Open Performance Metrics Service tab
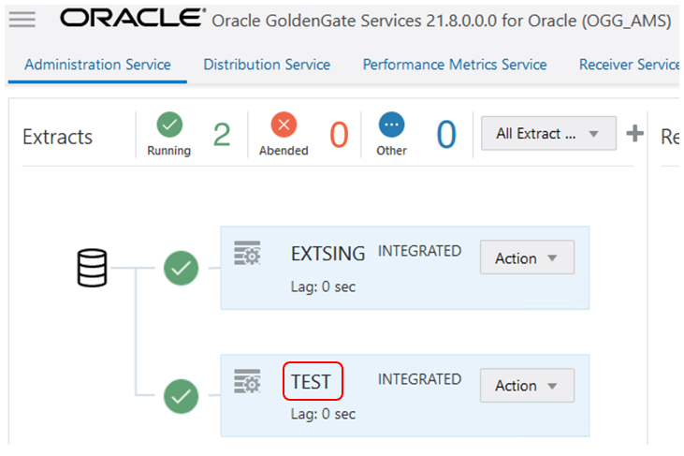 pos(455,65)
